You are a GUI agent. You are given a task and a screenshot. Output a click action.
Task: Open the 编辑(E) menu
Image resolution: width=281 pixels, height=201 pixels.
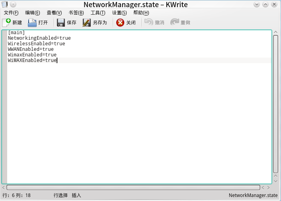(x=33, y=13)
